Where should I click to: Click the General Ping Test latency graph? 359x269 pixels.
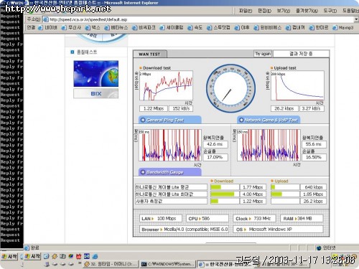pyautogui.click(x=170, y=145)
